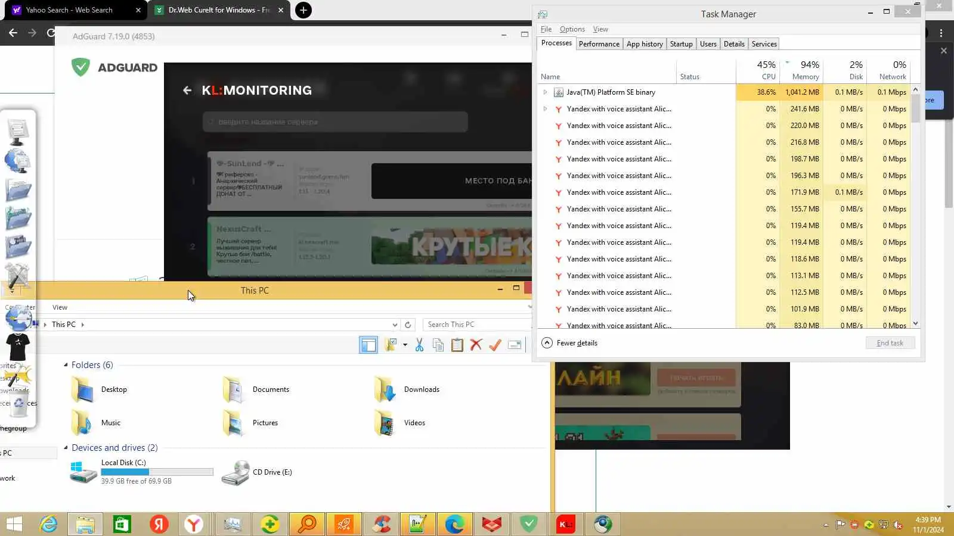Collapse the Devices and drives (2) group
This screenshot has height=536, width=954.
coord(66,448)
